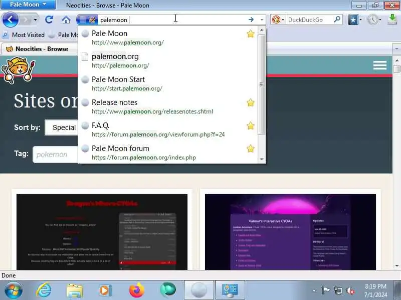
Task: Open Windows Media Player from taskbar
Action: (x=105, y=290)
